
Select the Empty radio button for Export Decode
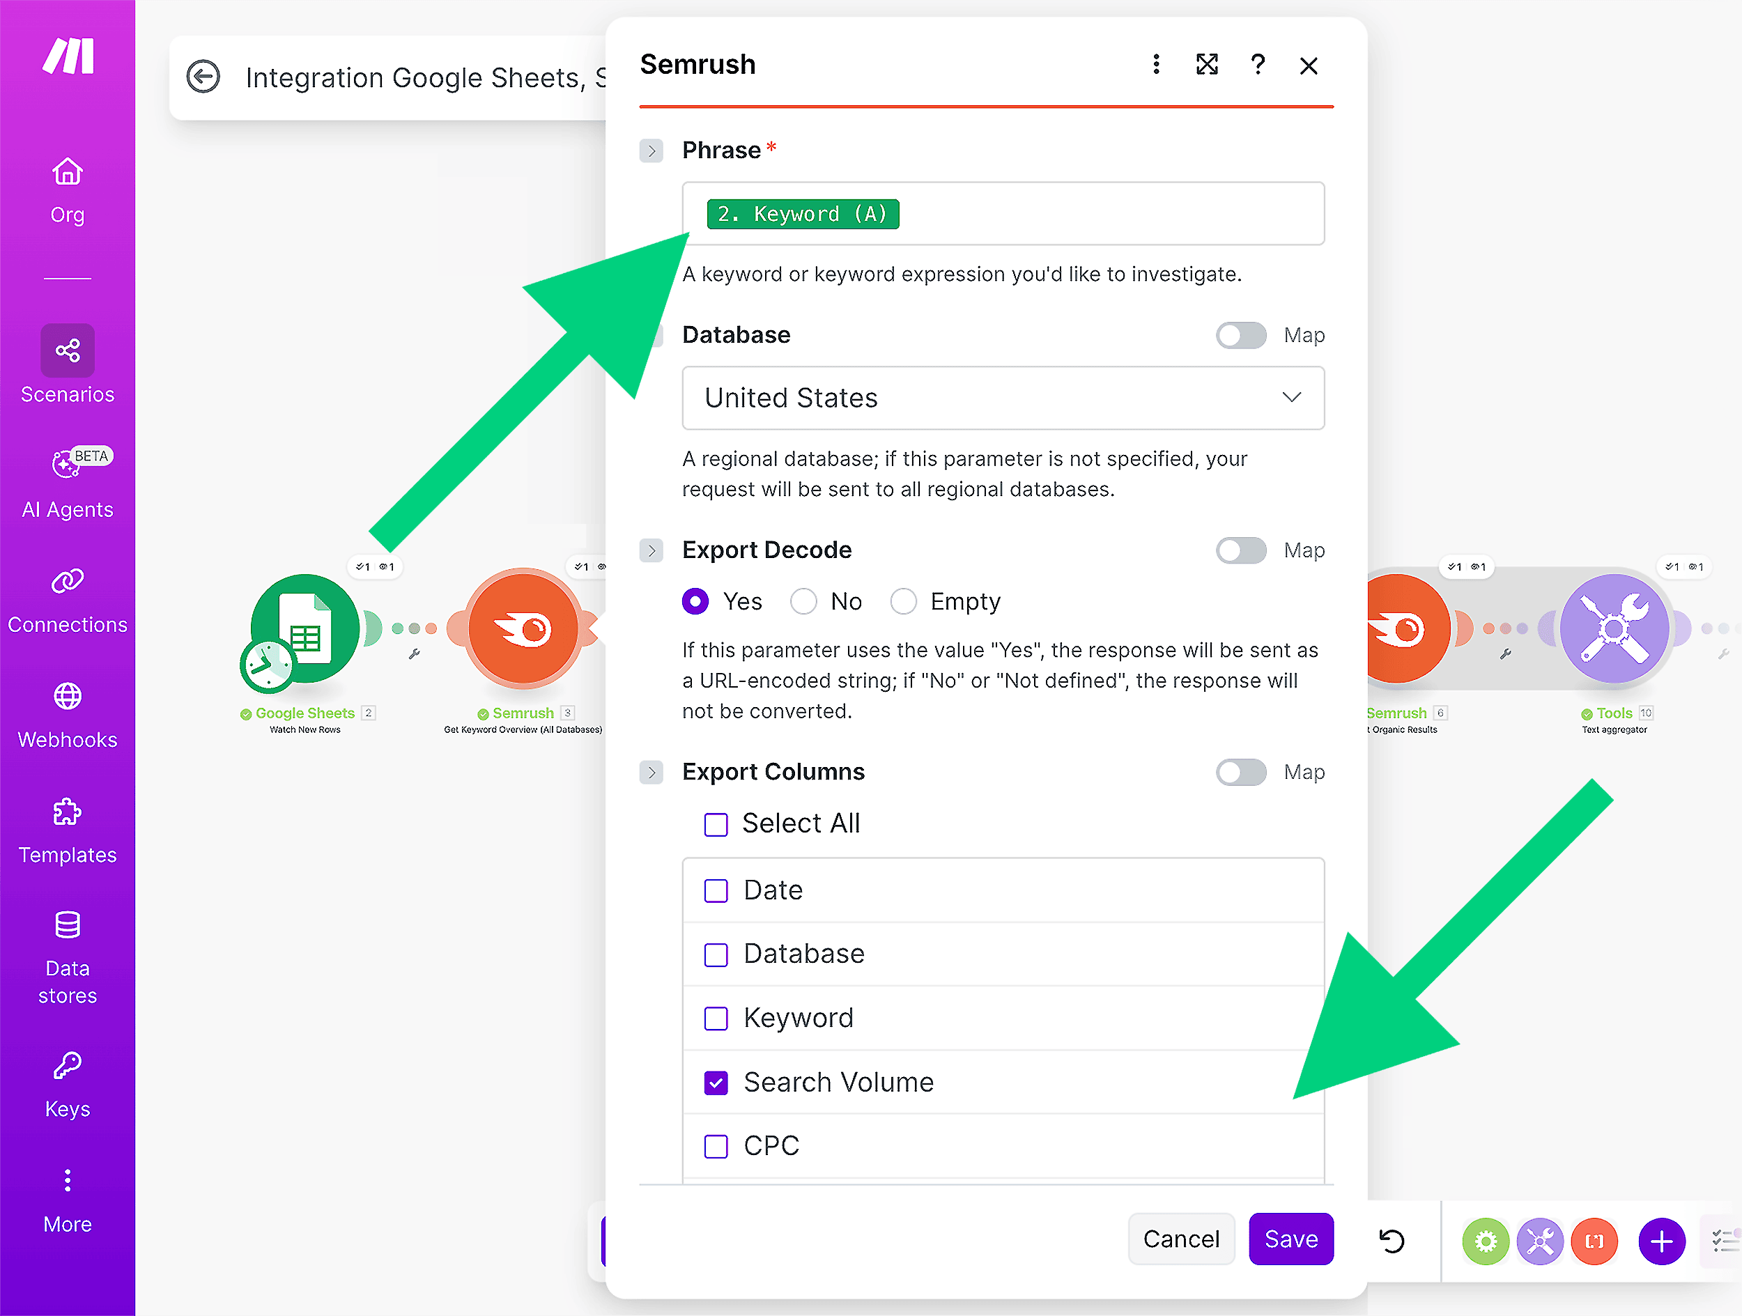click(904, 601)
